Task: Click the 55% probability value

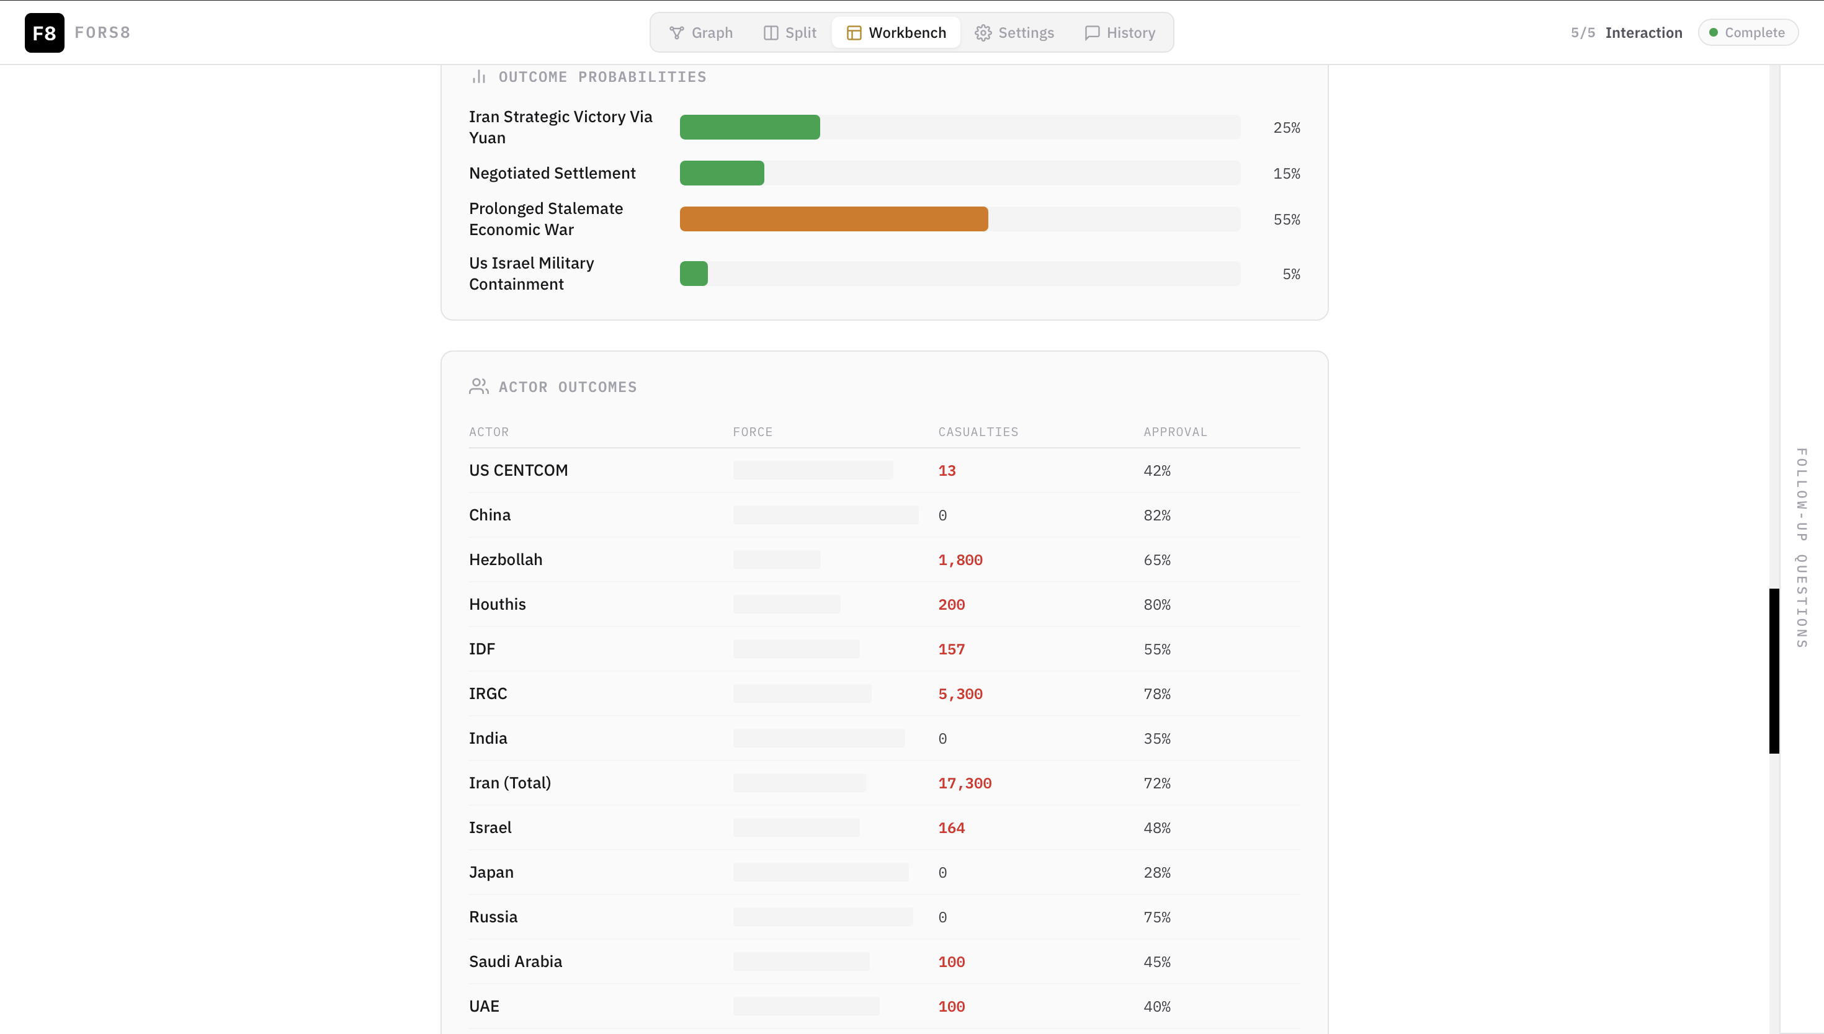Action: click(1286, 220)
